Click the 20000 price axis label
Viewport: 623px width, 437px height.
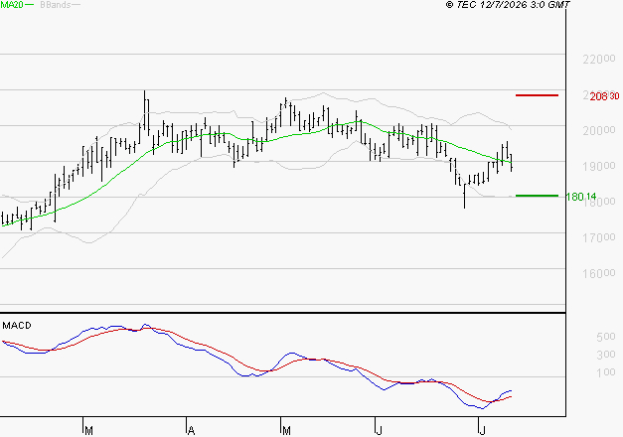(599, 130)
